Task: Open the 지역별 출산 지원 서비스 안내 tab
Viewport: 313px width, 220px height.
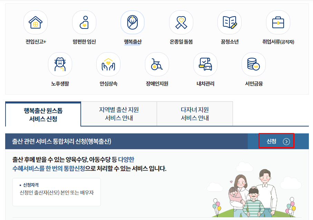Action: point(119,114)
